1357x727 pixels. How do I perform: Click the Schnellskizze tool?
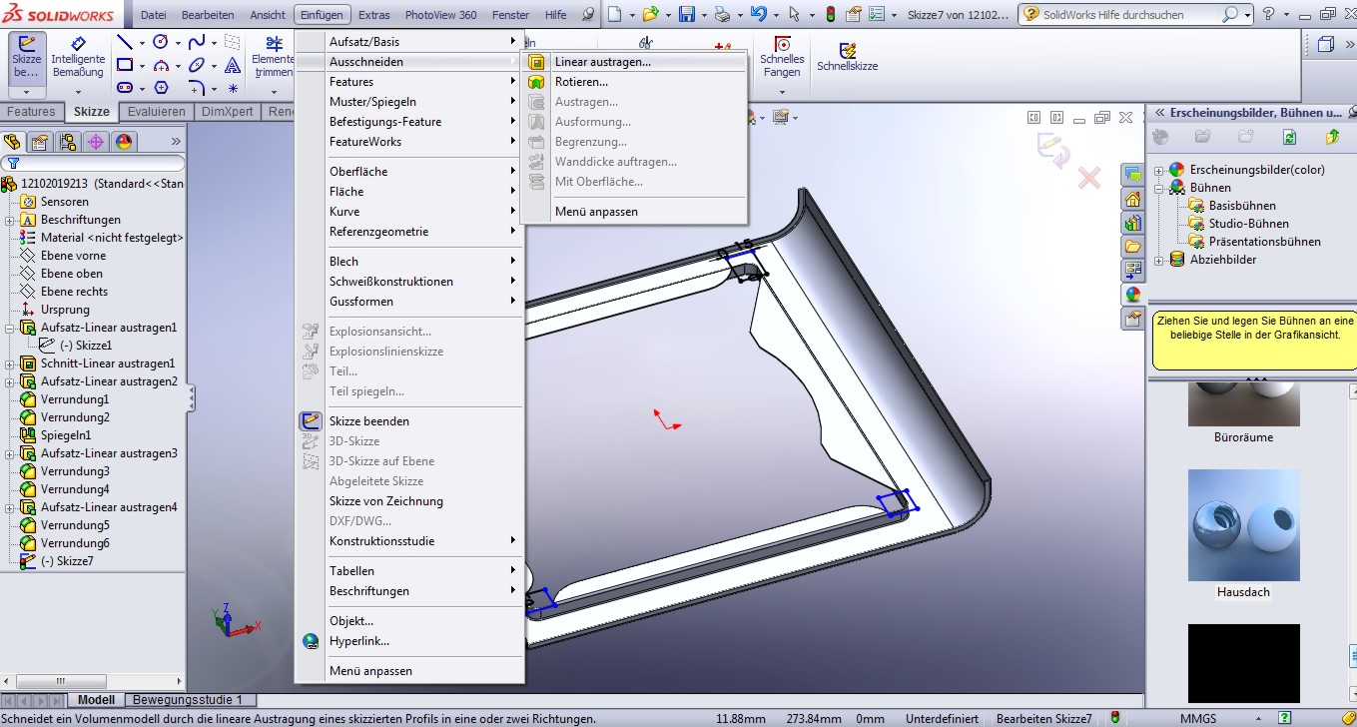[x=847, y=57]
